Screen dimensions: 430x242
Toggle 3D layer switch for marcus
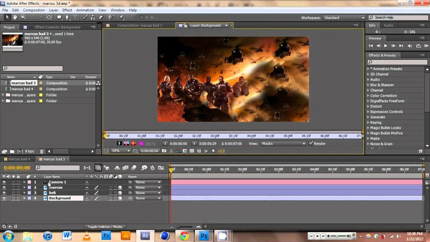[120, 188]
